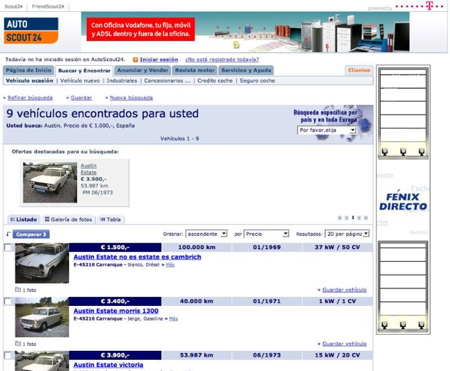
Task: Open the € 3.400 listing car thumbnail
Action: pos(42,317)
